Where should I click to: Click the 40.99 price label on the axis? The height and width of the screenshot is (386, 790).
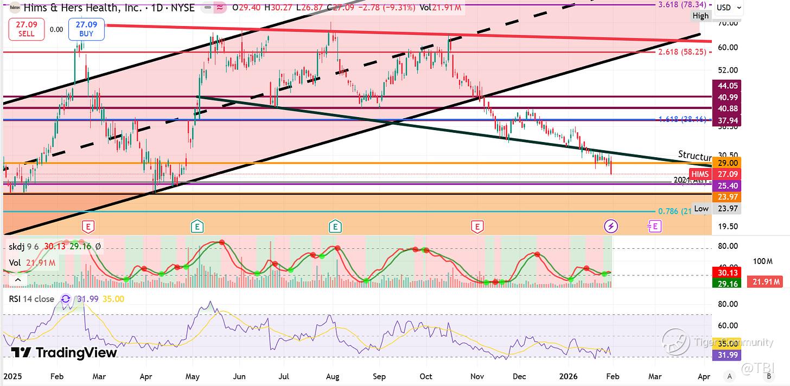pos(728,97)
